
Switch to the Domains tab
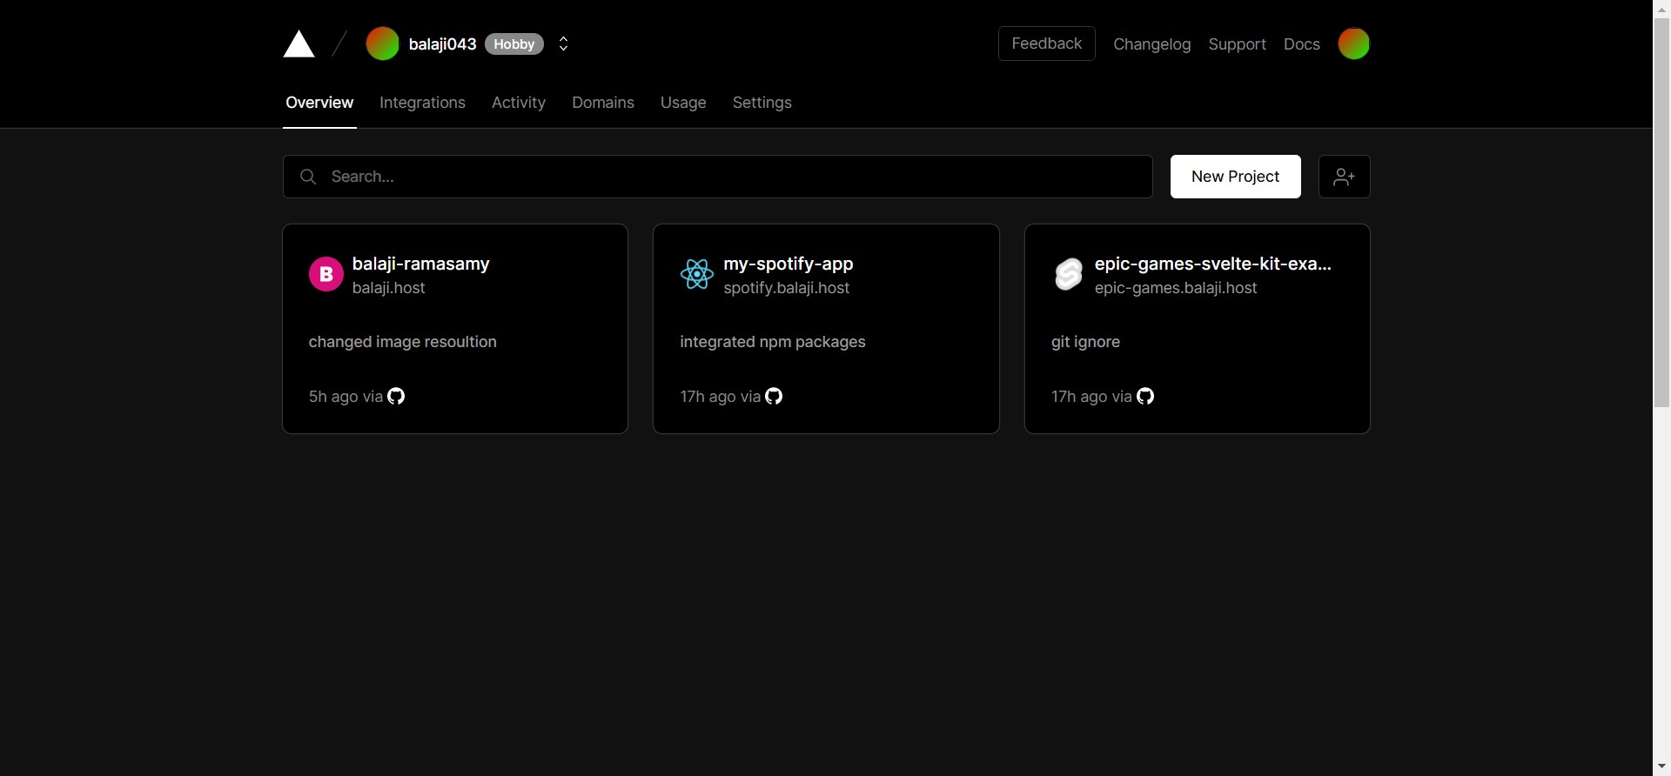pos(603,103)
